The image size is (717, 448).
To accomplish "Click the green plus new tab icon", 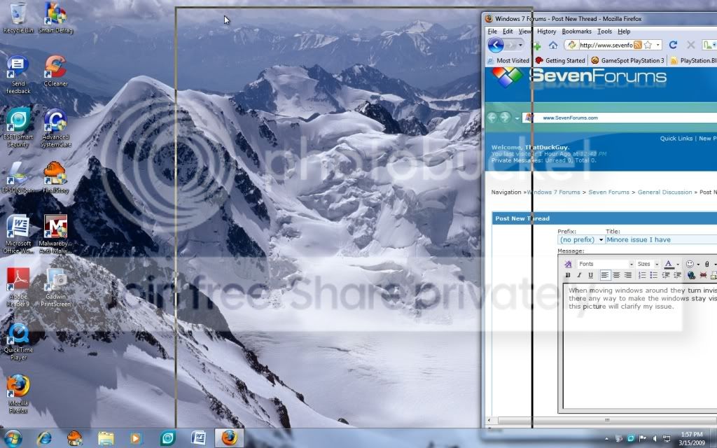I will click(x=536, y=45).
